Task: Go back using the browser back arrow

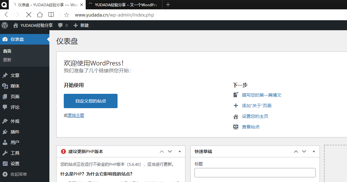Action: tap(6, 15)
